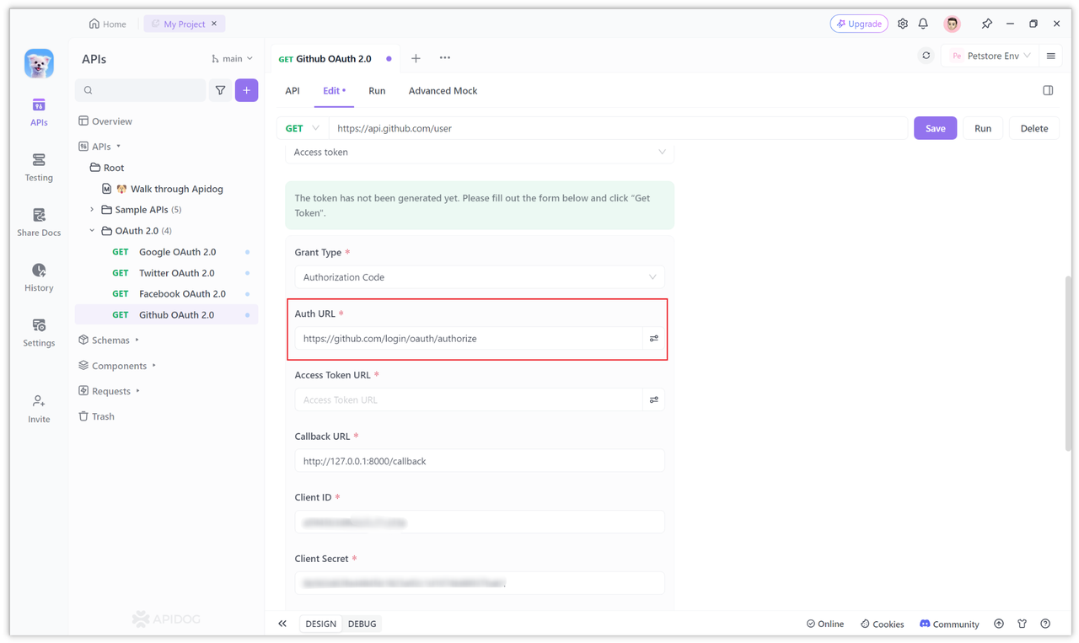Switch to the Advanced Mock tab
The width and height of the screenshot is (1079, 643).
click(x=443, y=90)
